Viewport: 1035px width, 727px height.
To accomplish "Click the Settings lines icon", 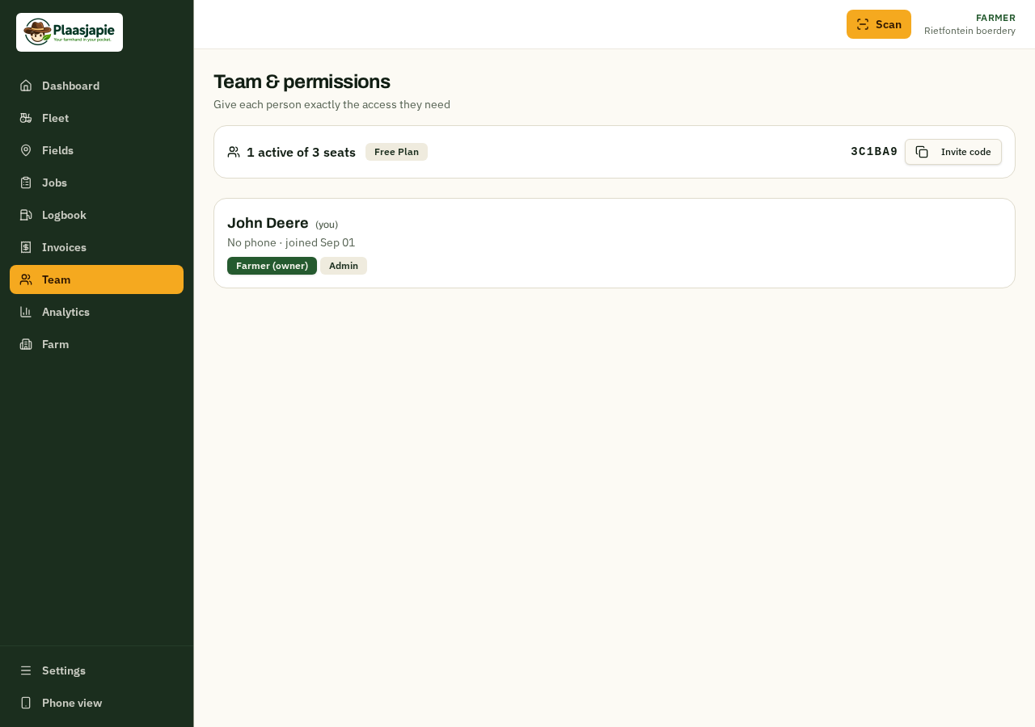I will 26,670.
